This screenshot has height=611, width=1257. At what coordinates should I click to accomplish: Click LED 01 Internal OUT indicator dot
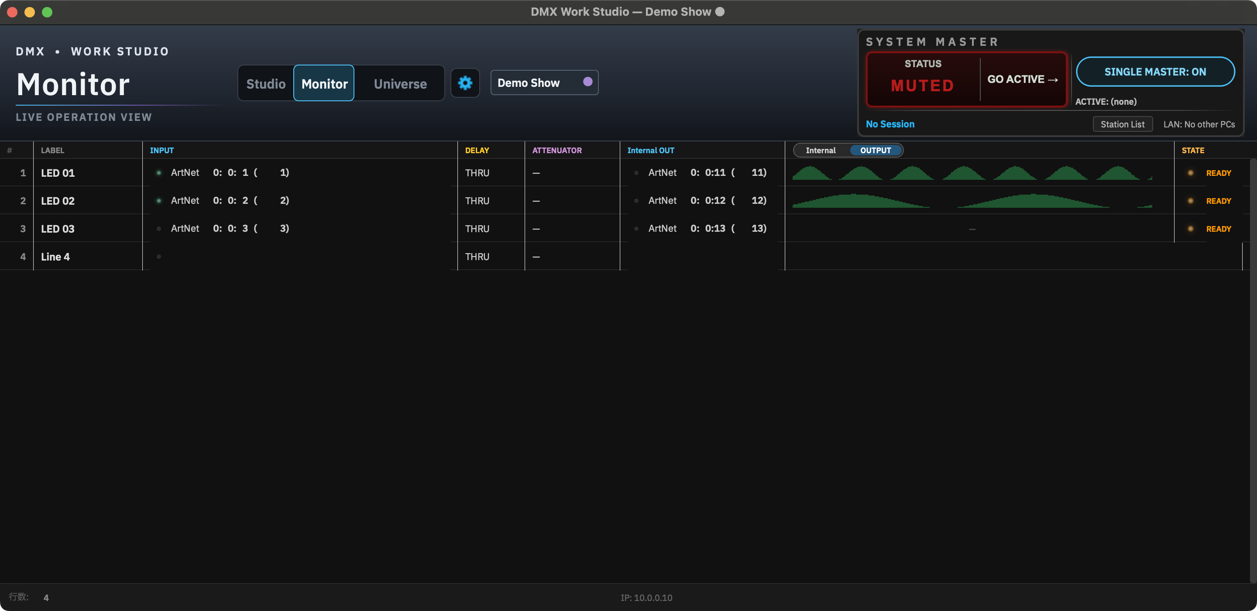636,173
